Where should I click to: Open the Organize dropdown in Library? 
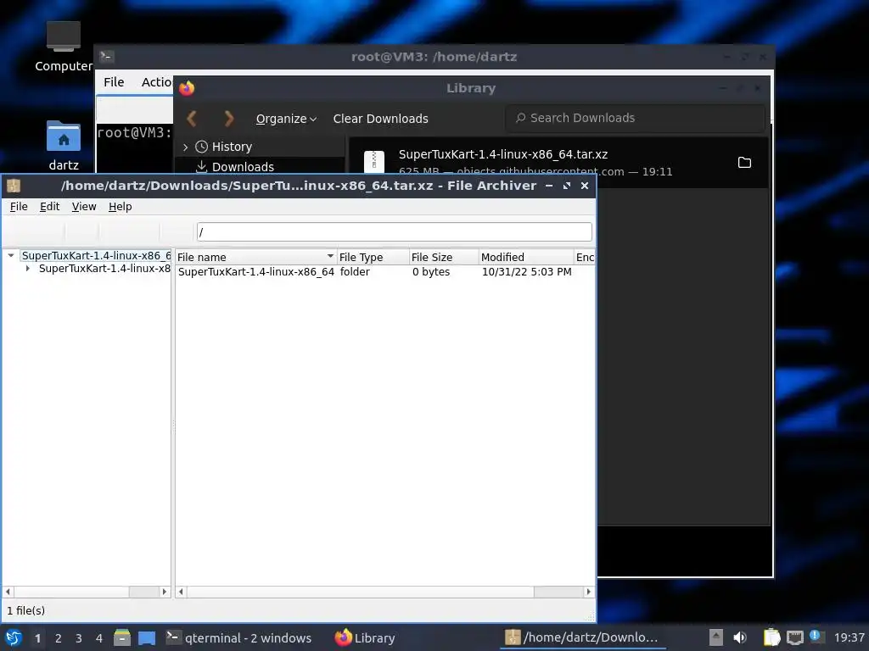(x=286, y=119)
